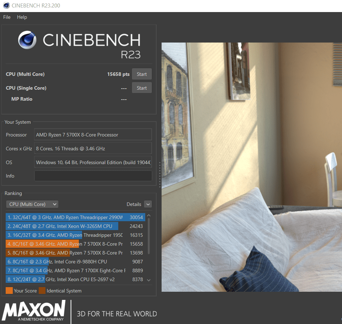Click the MP Ratio label
This screenshot has height=324, width=342.
22,99
